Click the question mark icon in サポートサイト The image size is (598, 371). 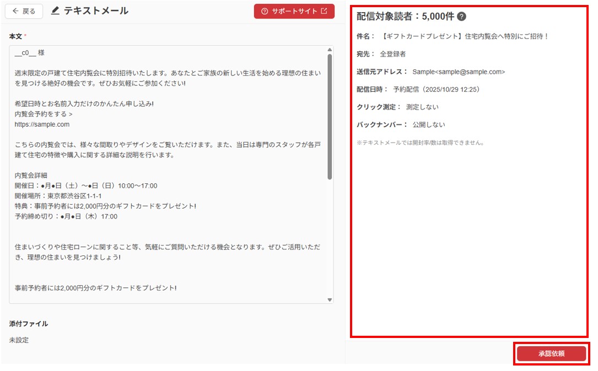tap(265, 11)
